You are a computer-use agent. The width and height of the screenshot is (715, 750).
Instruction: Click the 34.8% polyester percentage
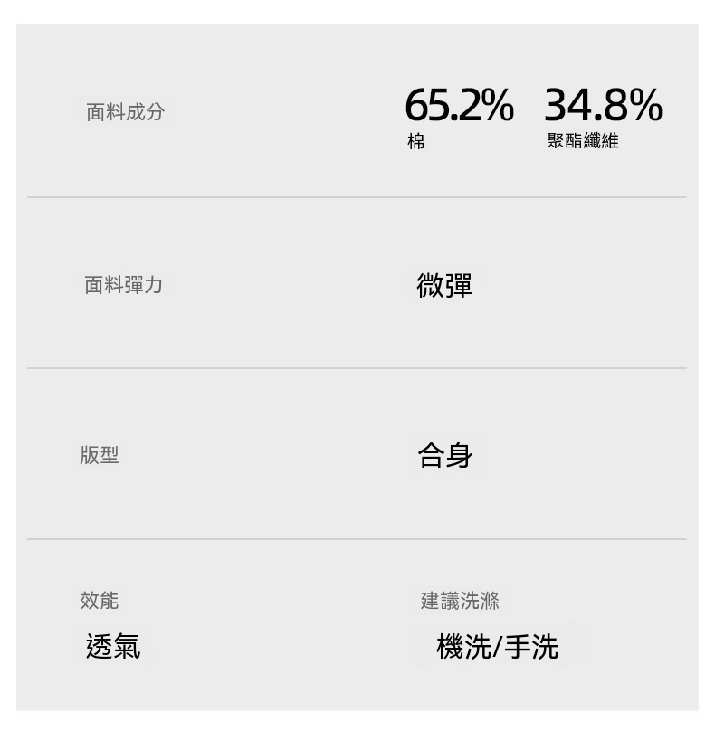point(603,105)
